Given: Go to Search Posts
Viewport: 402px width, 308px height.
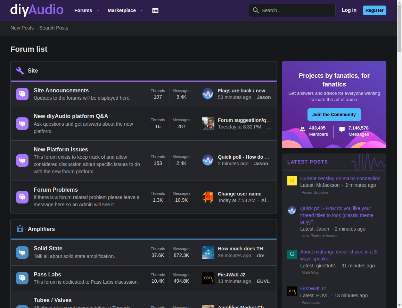Looking at the screenshot, I should click(54, 28).
